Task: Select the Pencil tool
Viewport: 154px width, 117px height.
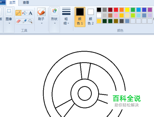Action: (18, 13)
